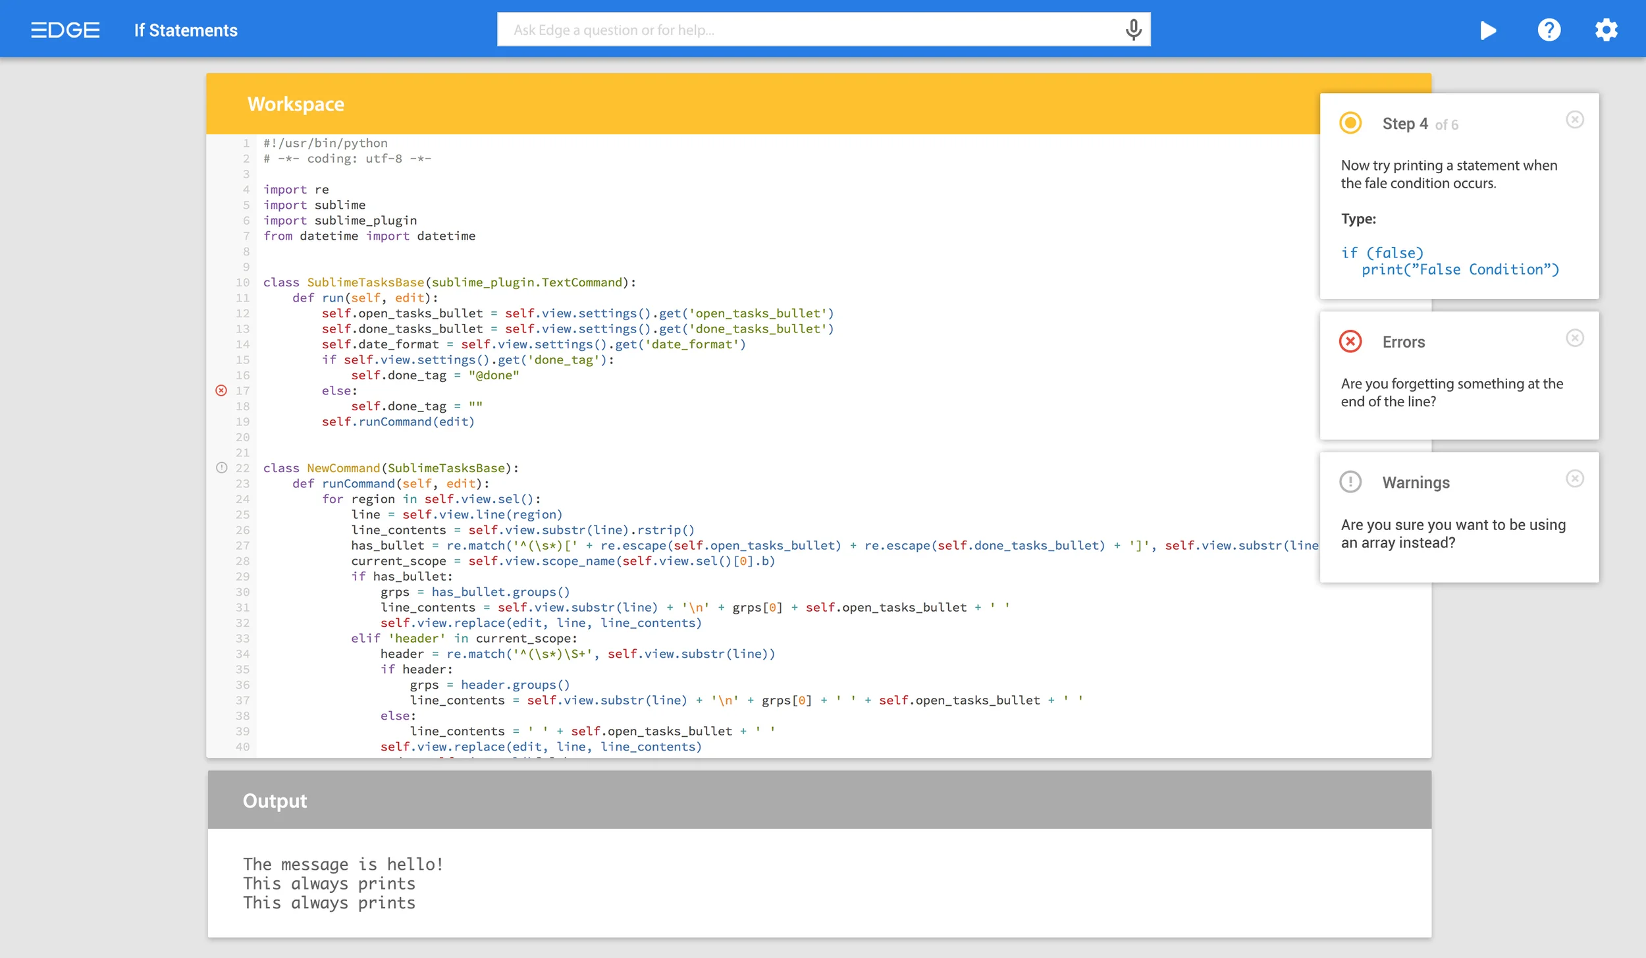Open the settings gear icon
This screenshot has width=1646, height=958.
tap(1606, 30)
